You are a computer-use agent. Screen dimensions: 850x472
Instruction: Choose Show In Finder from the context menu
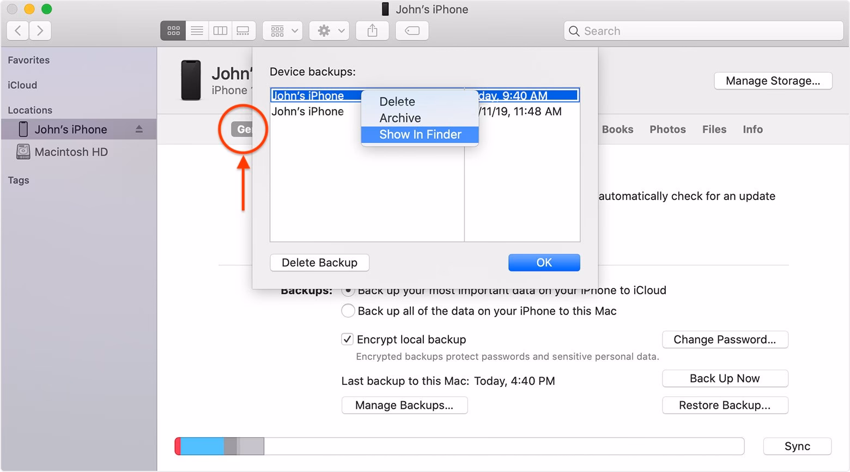[420, 135]
